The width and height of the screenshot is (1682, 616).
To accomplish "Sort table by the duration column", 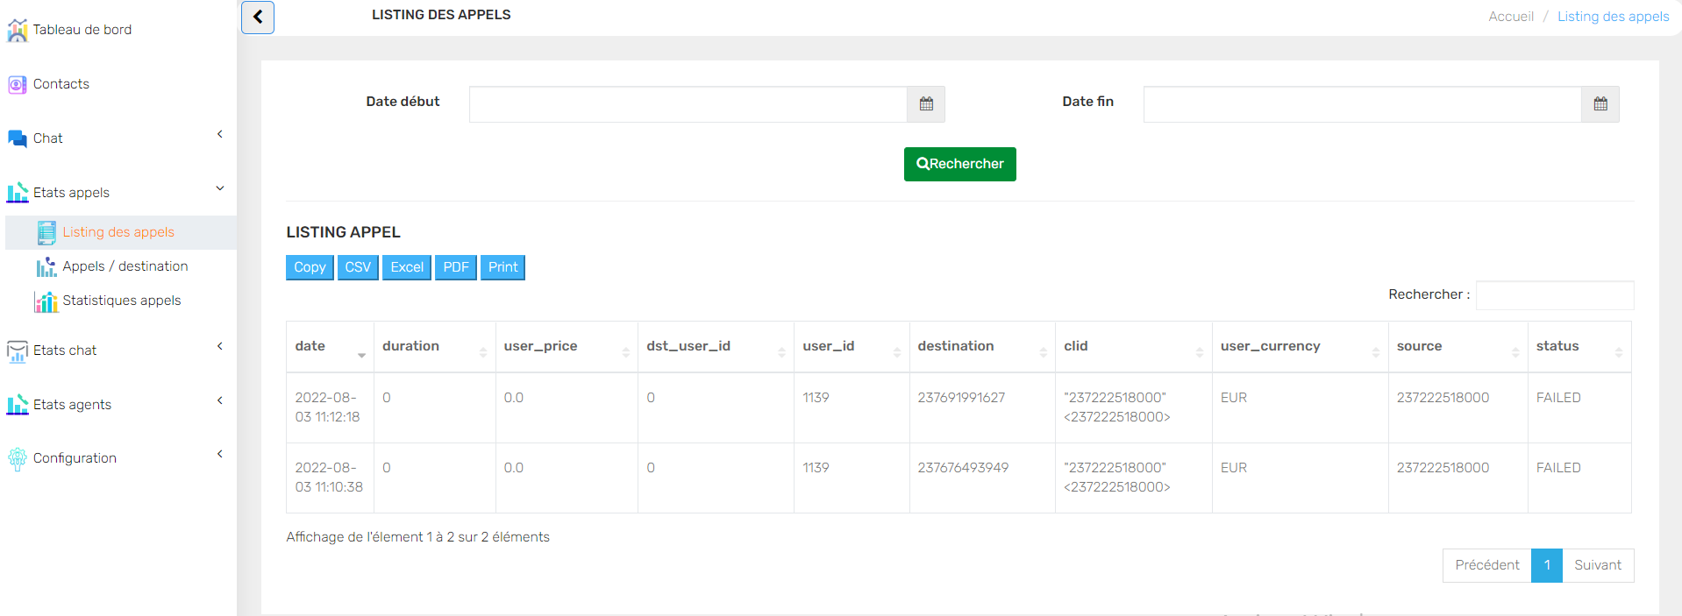I will coord(434,347).
